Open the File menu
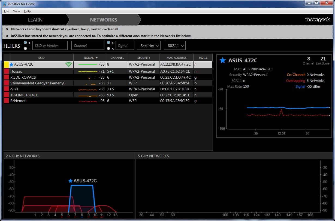This screenshot has height=221, width=335. 7,11
